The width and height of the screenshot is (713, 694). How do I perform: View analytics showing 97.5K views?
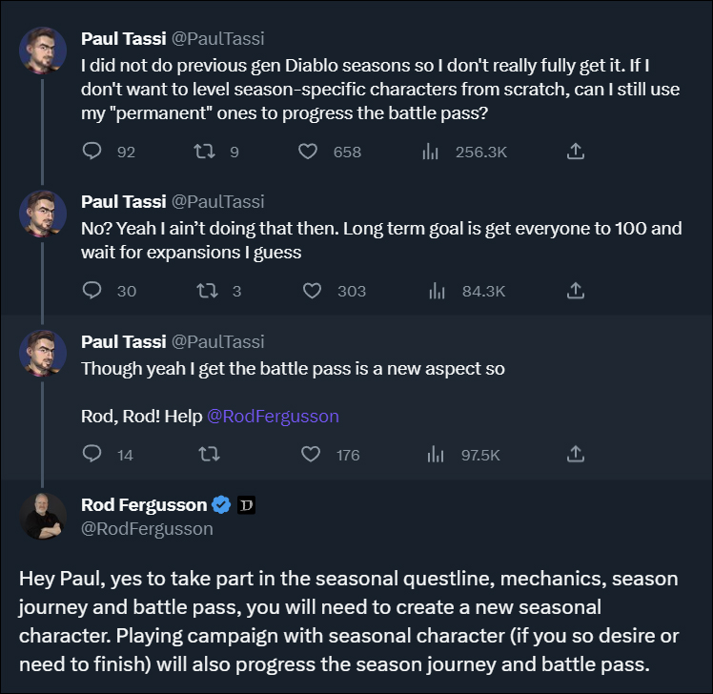tap(436, 455)
